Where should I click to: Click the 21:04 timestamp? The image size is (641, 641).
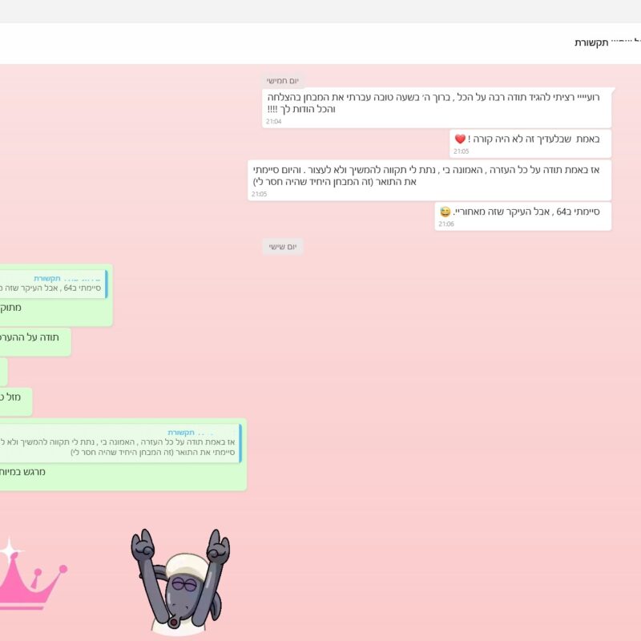tap(273, 122)
